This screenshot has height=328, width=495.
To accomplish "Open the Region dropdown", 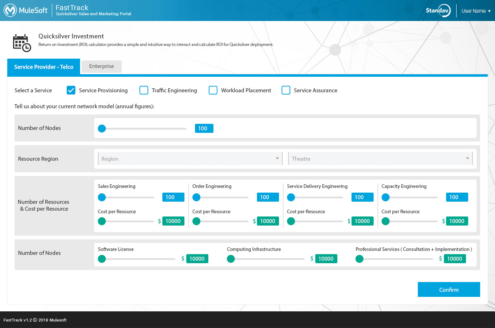I will (190, 159).
